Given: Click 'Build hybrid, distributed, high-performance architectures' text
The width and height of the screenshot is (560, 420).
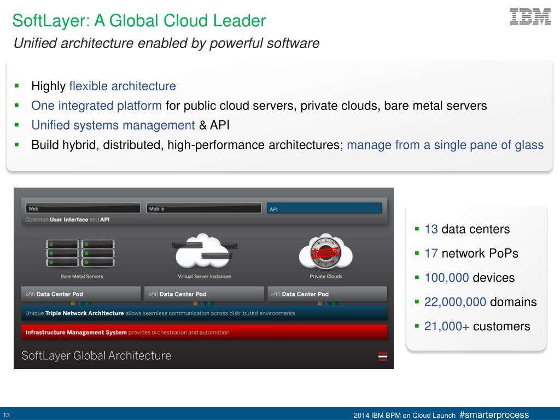Looking at the screenshot, I should click(x=187, y=145).
